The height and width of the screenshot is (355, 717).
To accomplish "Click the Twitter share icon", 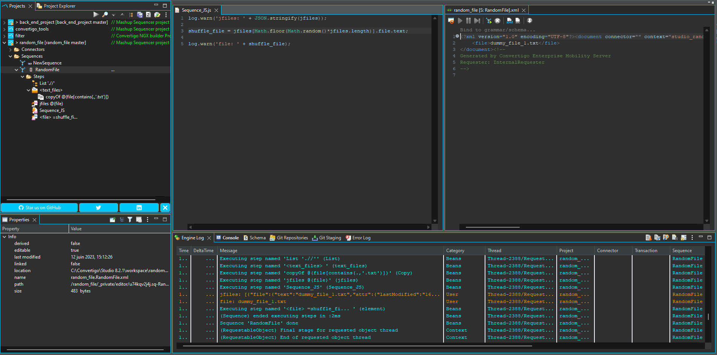I will pos(98,208).
